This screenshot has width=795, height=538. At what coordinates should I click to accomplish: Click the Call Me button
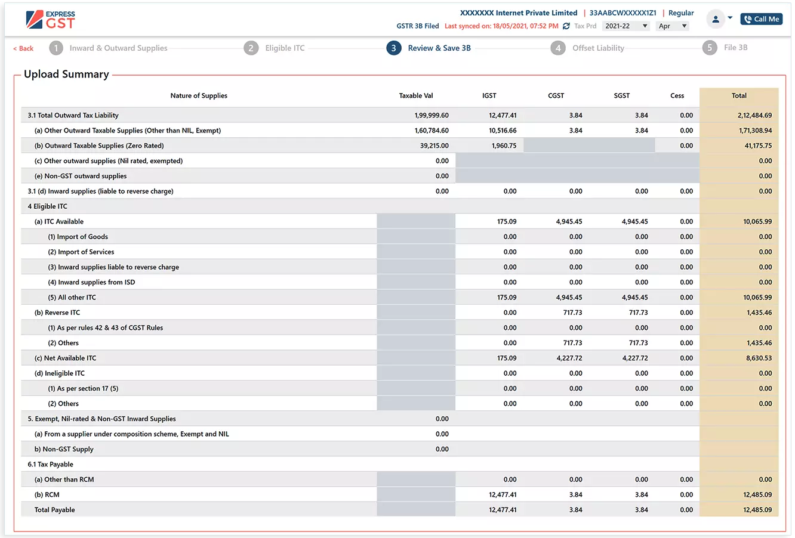pos(761,18)
